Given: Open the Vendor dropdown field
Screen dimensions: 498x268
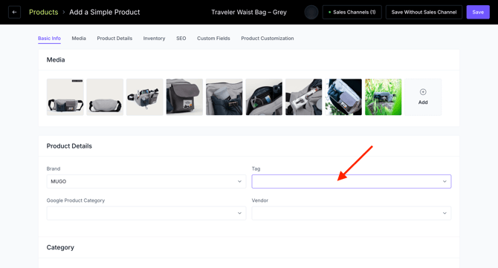Looking at the screenshot, I should click(x=352, y=213).
